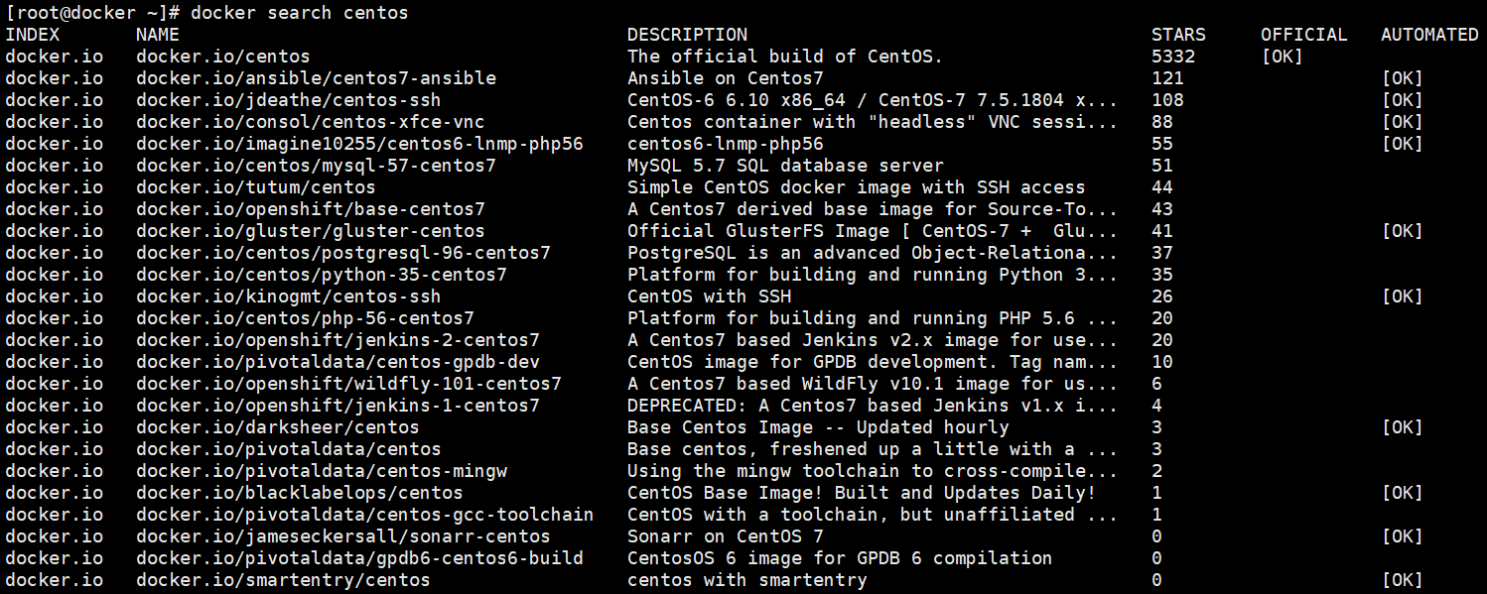Select docker.io/jdeathe/centos-ssh name
The width and height of the screenshot is (1487, 594).
point(289,100)
